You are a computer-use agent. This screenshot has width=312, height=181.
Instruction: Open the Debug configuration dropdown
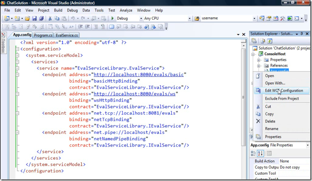point(141,18)
